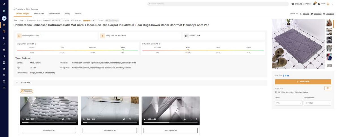Image resolution: width=339 pixels, height=137 pixels.
Task: Open the notifications megaphone icon with badge
Action: 314,4
